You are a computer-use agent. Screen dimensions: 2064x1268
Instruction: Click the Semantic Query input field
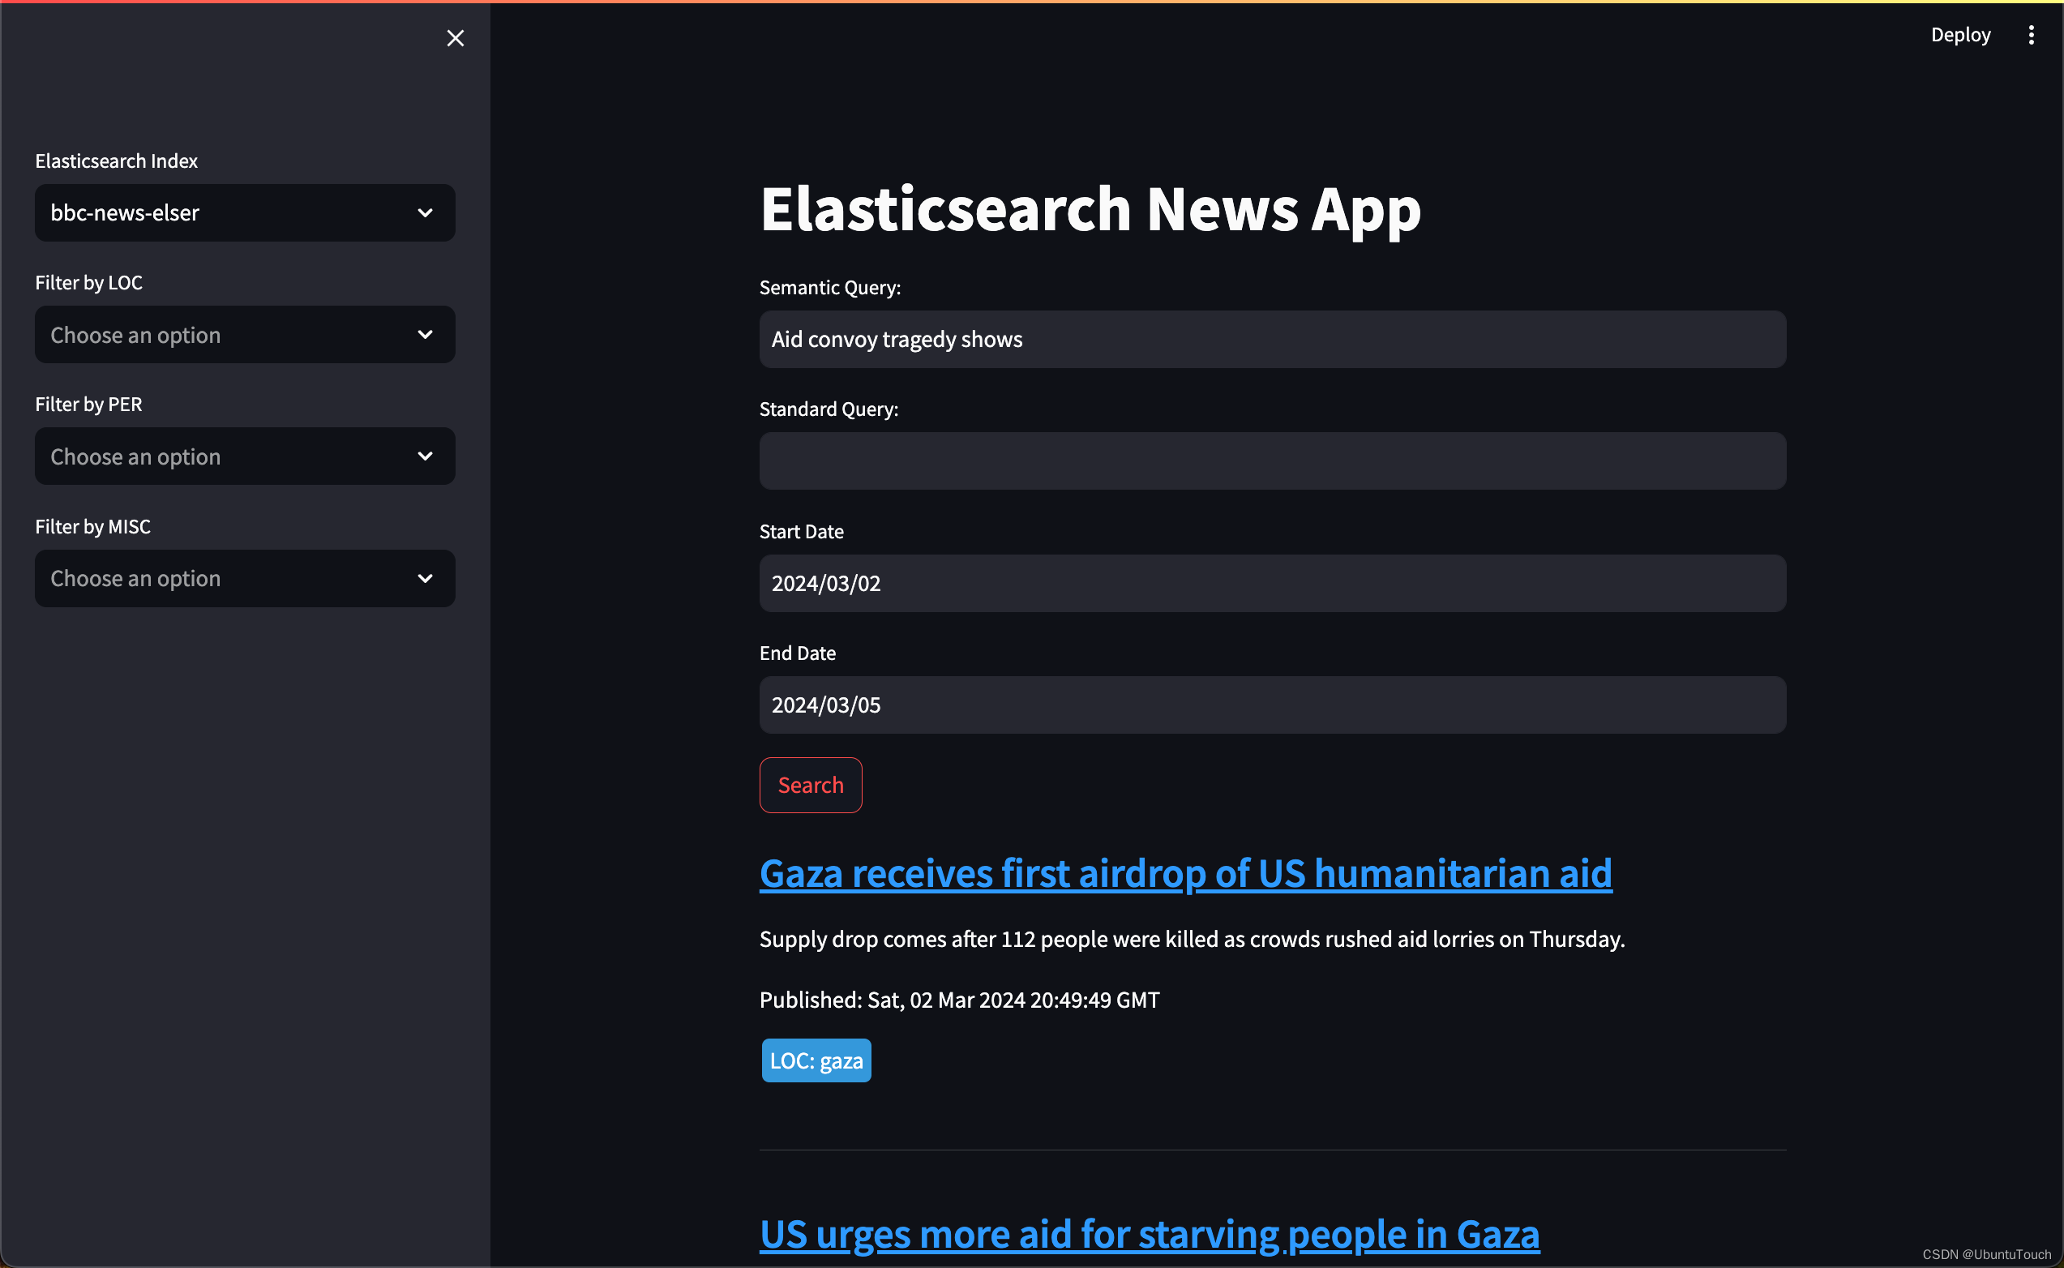[1272, 339]
